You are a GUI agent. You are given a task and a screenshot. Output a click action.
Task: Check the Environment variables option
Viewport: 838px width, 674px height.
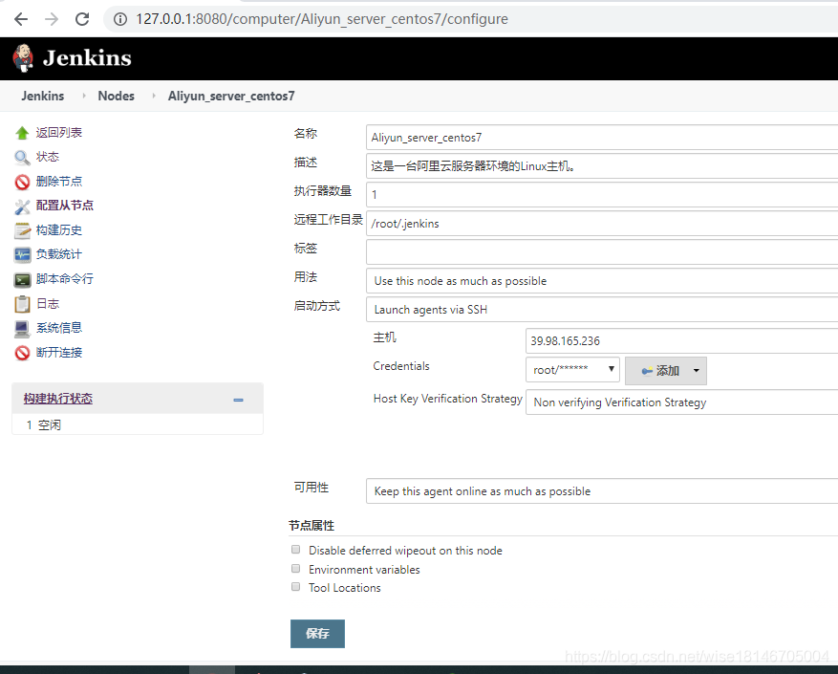[296, 568]
